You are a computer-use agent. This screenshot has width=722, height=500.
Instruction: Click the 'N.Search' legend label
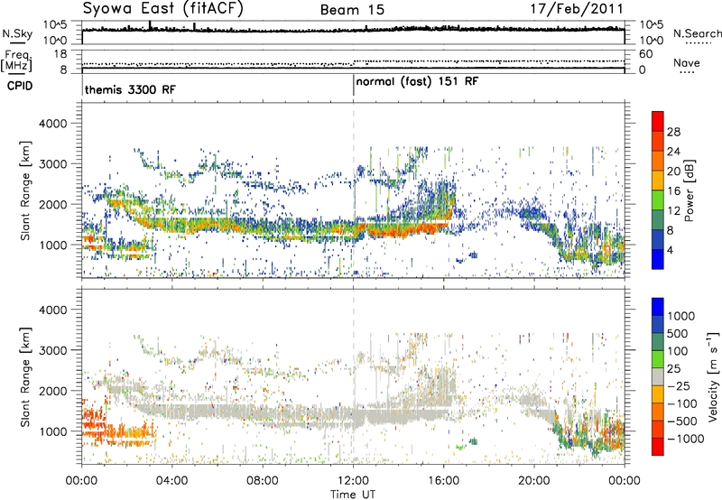click(x=697, y=33)
